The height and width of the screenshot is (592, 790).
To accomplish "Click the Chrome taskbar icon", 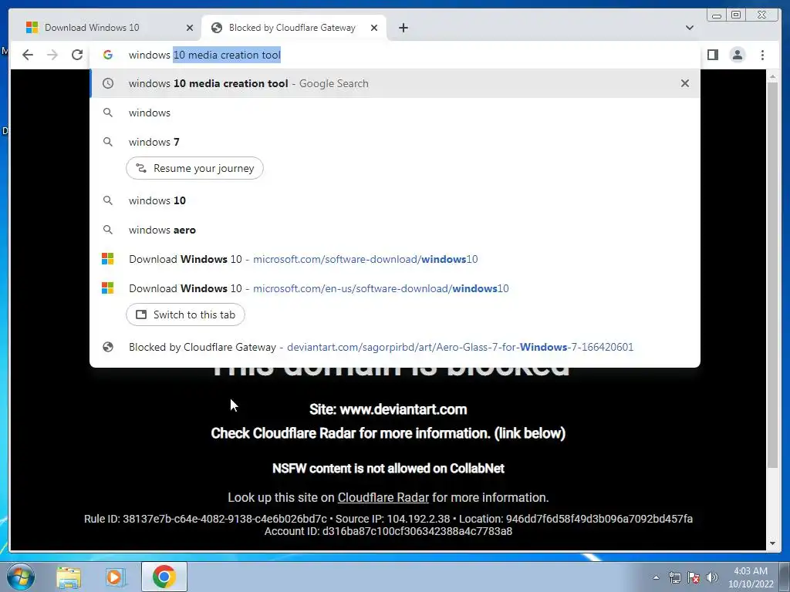I will coord(164,577).
